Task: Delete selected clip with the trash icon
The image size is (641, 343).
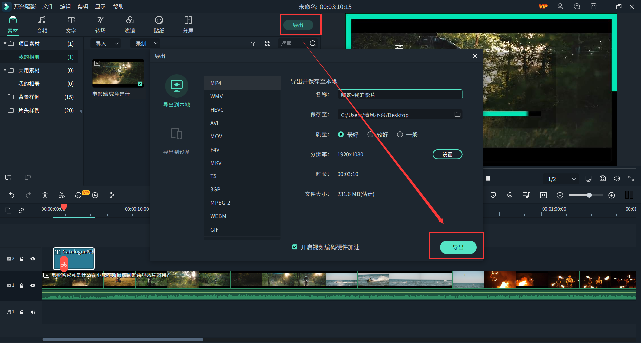Action: click(45, 195)
